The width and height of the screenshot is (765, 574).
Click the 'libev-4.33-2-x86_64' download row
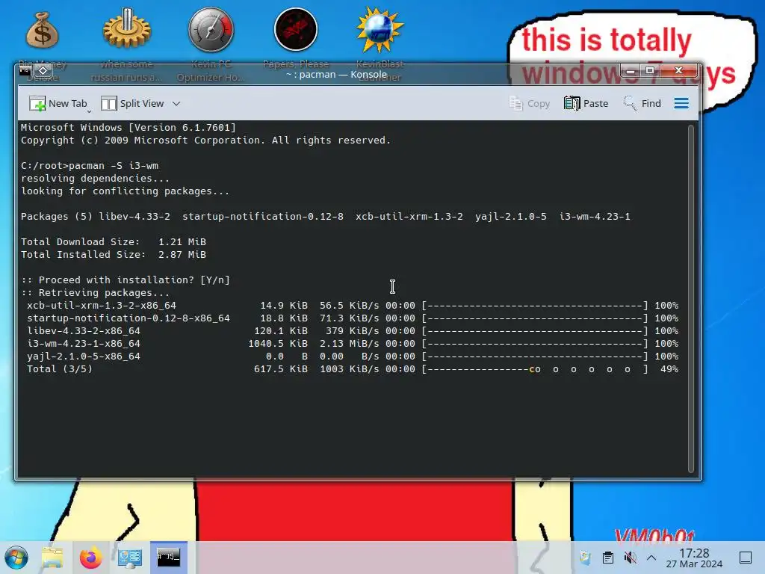coord(353,331)
